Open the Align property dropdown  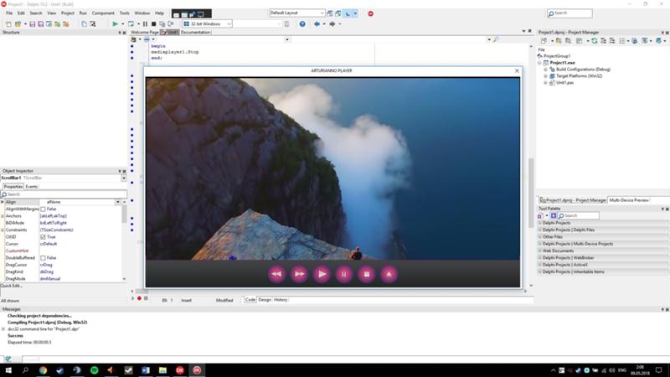pos(117,202)
